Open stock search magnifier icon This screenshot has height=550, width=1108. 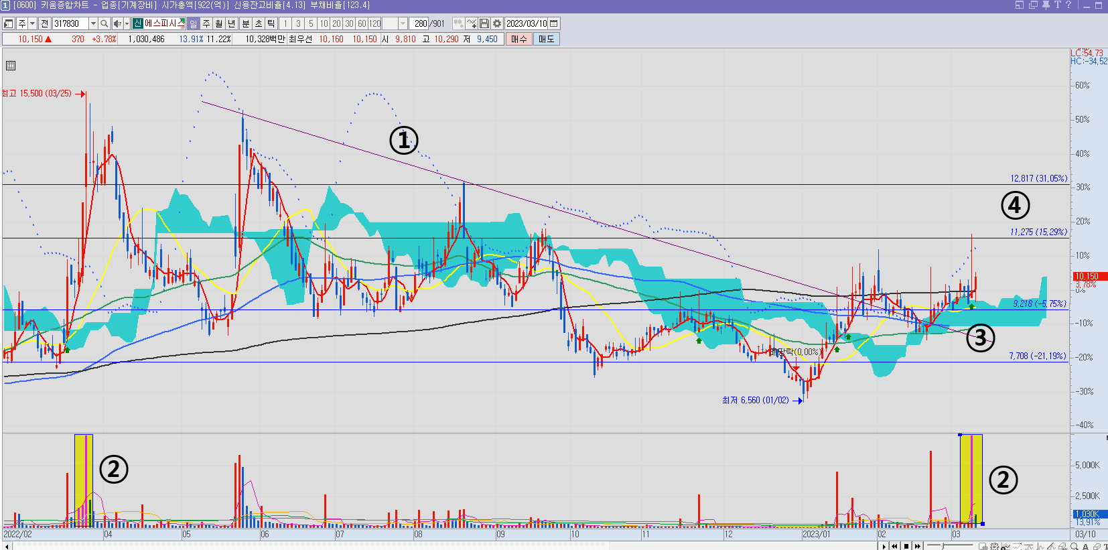[104, 23]
